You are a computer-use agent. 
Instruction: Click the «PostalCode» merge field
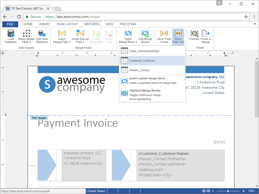point(150,175)
